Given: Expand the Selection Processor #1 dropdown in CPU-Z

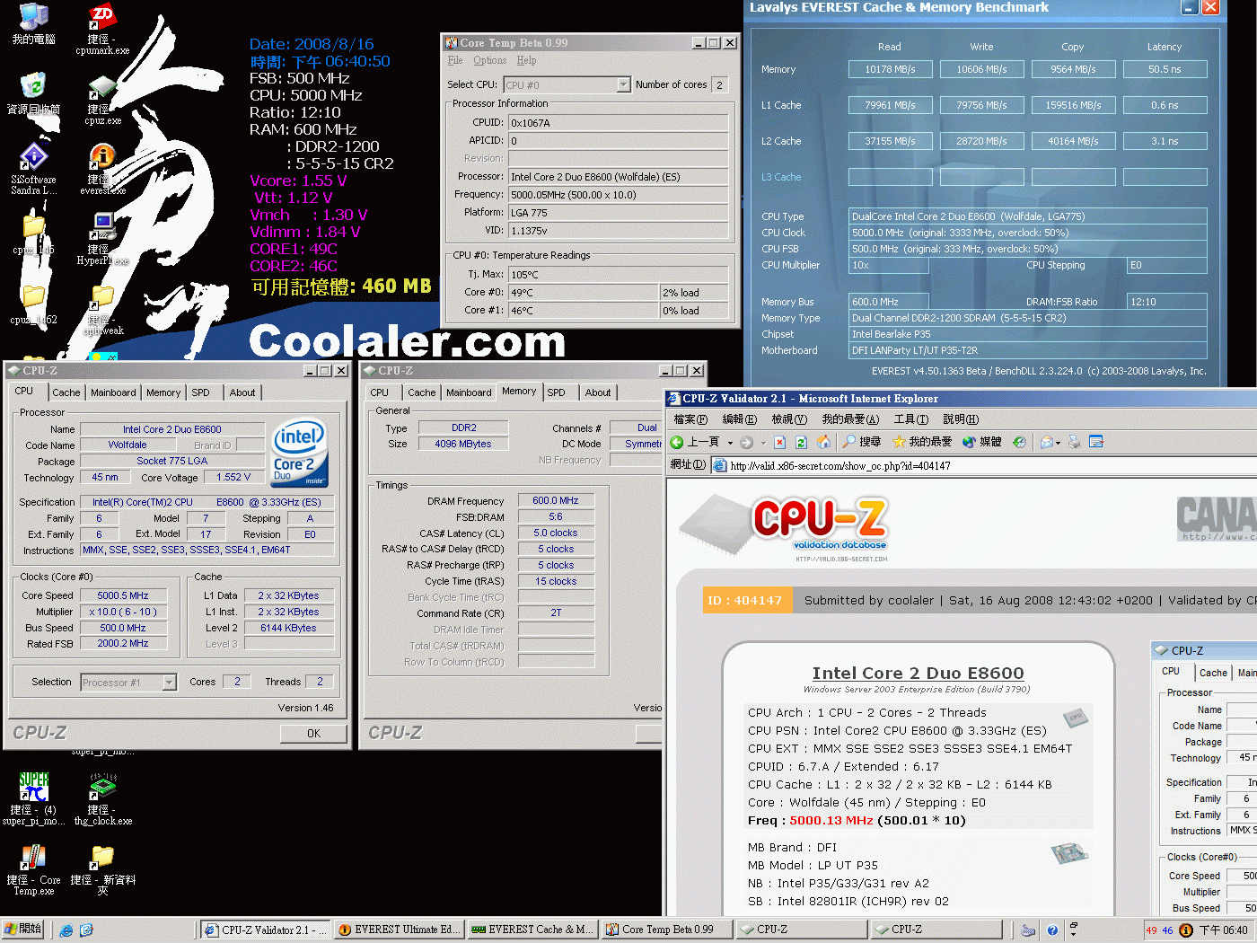Looking at the screenshot, I should [x=169, y=683].
